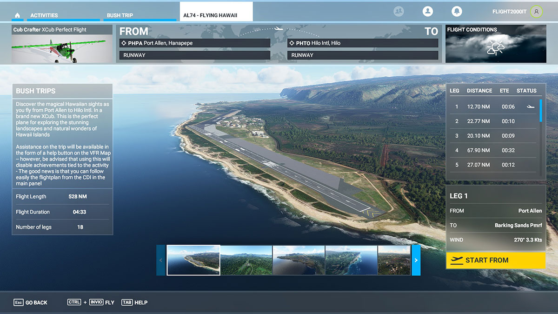Open the arrival RUNWAY selector
558x314 pixels.
[363, 55]
